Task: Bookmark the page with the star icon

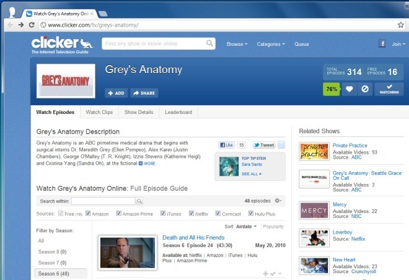Action: [x=401, y=25]
